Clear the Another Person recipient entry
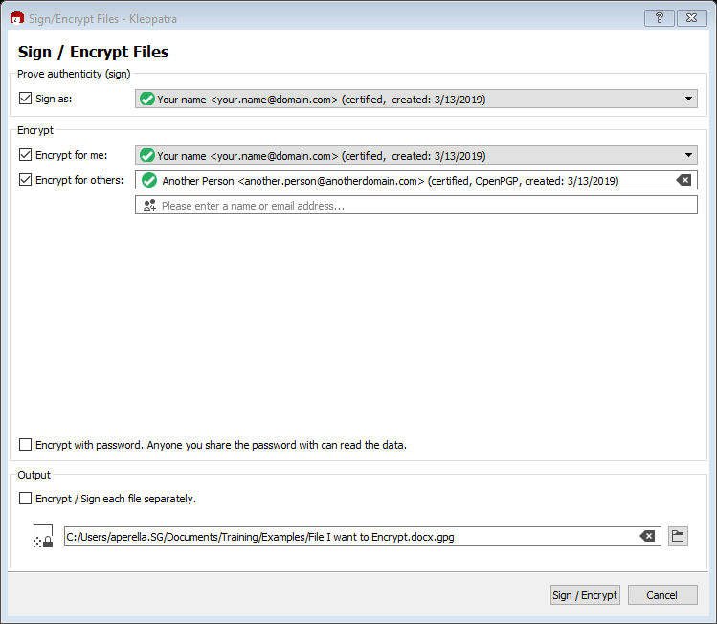 click(683, 180)
